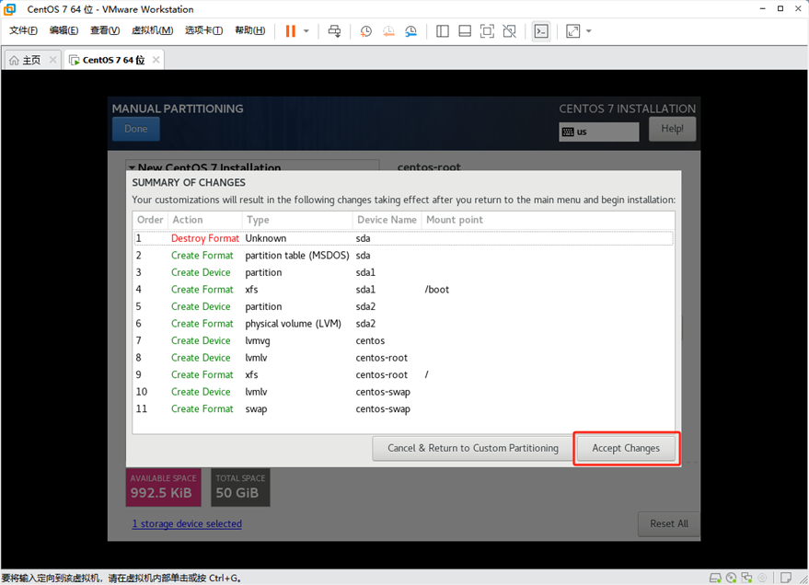Open the 编辑(E) menu

click(64, 30)
